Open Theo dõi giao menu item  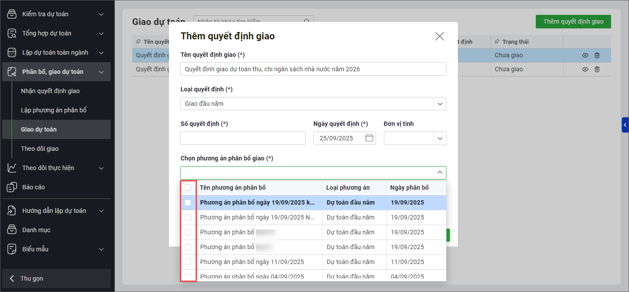click(x=40, y=149)
